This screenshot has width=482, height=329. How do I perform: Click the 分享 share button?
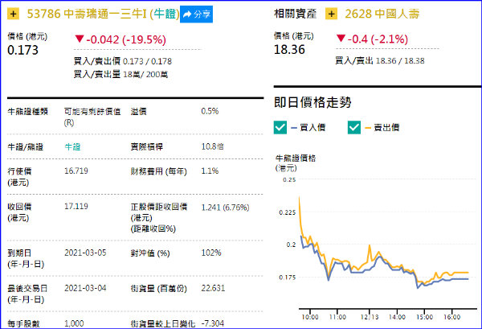click(x=197, y=14)
